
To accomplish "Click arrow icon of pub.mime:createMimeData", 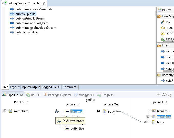I will click(x=12, y=9).
